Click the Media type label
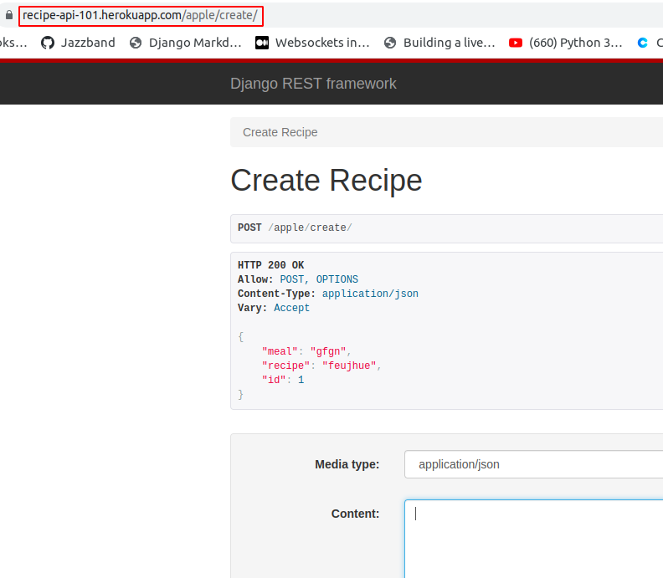The height and width of the screenshot is (578, 663). (x=347, y=464)
